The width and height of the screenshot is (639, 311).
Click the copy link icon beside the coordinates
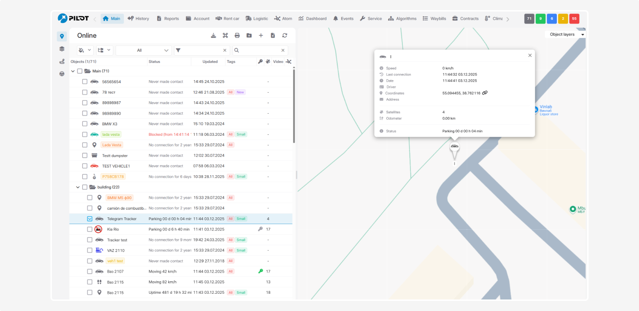tap(485, 93)
